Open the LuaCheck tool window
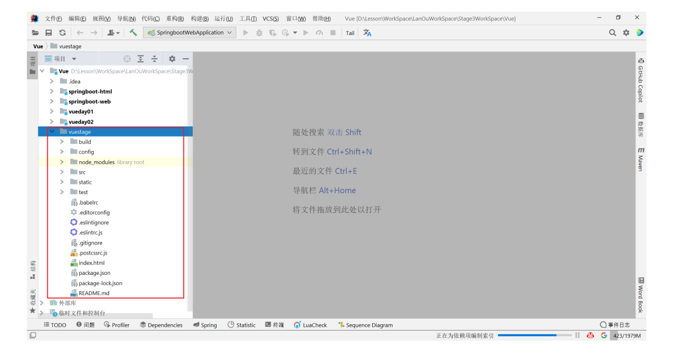 [x=310, y=325]
